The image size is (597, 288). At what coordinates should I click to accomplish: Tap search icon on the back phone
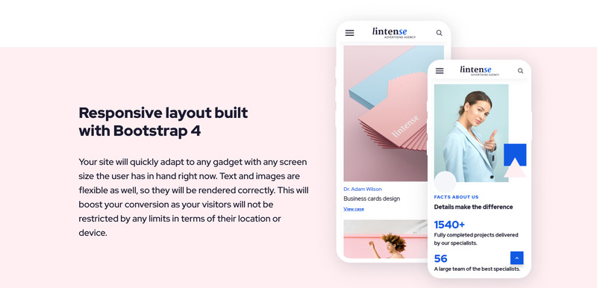coord(439,33)
